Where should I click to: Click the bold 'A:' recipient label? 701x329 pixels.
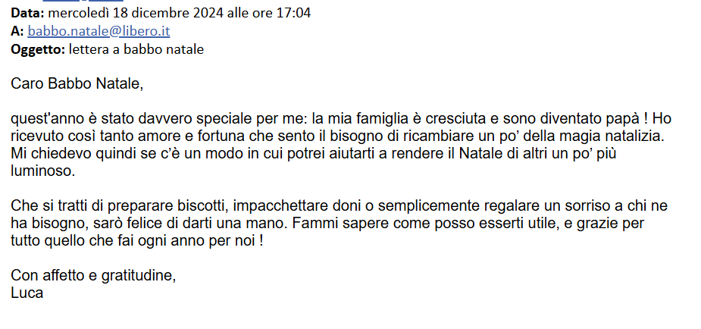(17, 31)
